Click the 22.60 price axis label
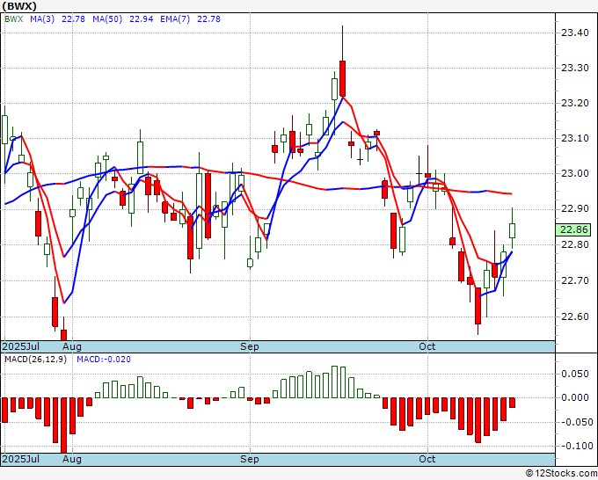This screenshot has width=598, height=480. pyautogui.click(x=575, y=316)
